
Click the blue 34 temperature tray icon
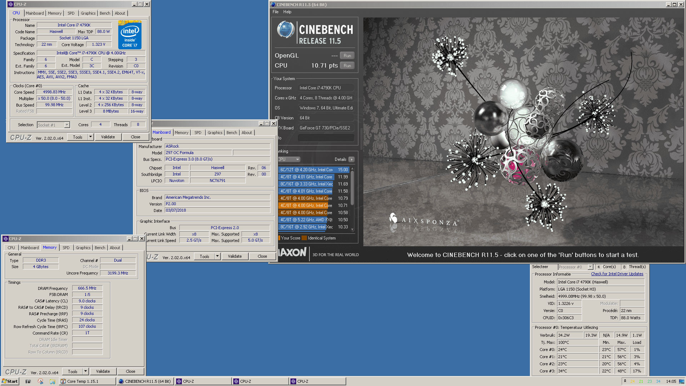[658, 381]
